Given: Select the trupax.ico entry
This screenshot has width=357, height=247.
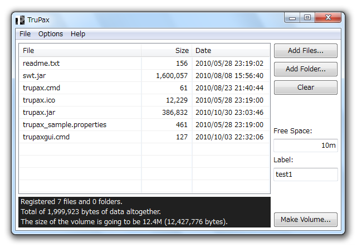Looking at the screenshot, I should (144, 100).
